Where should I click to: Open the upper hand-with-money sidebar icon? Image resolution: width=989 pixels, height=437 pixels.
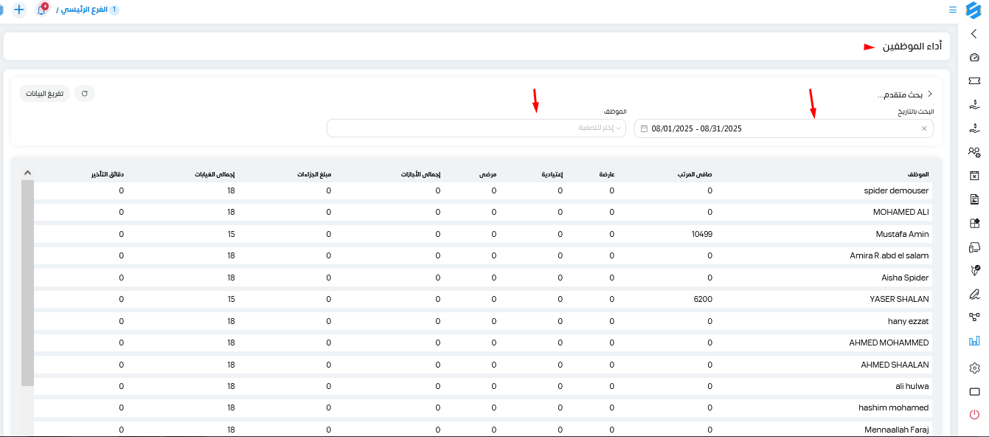coord(974,105)
